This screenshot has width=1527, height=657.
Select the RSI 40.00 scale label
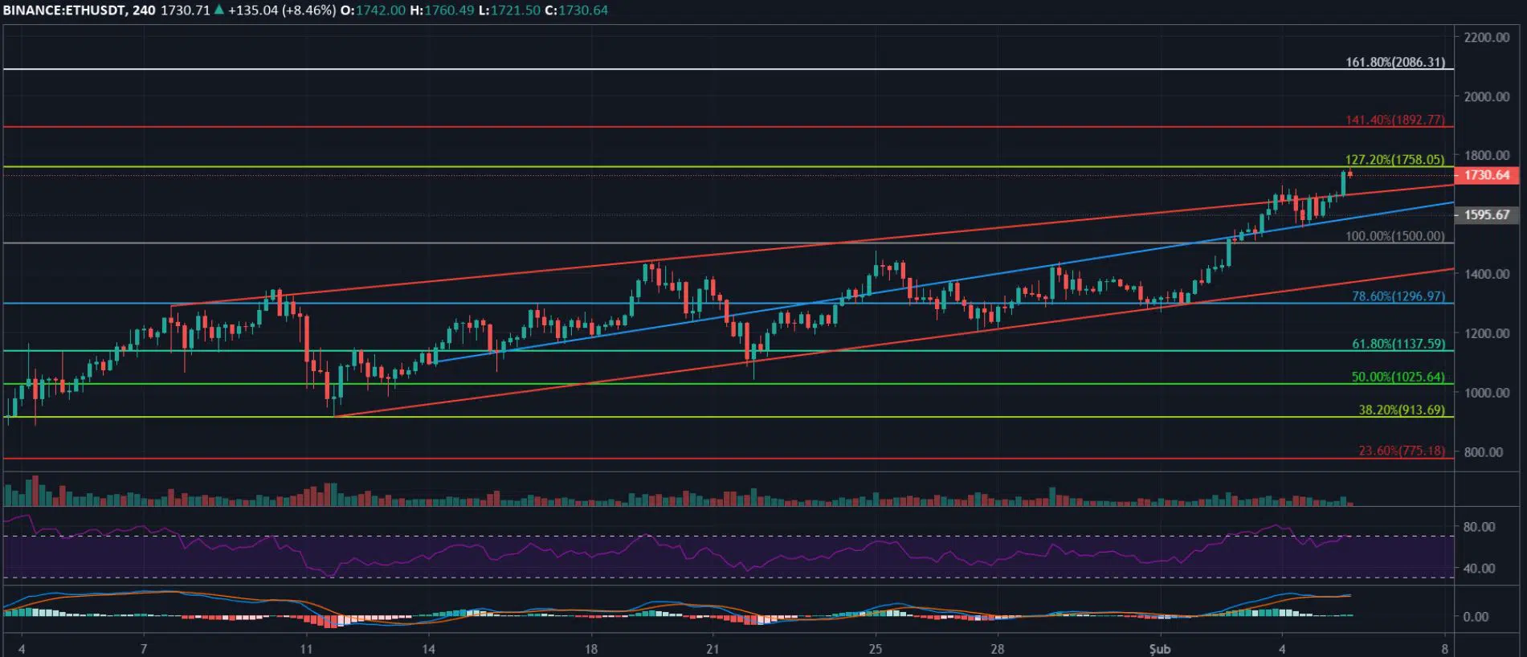(x=1479, y=568)
